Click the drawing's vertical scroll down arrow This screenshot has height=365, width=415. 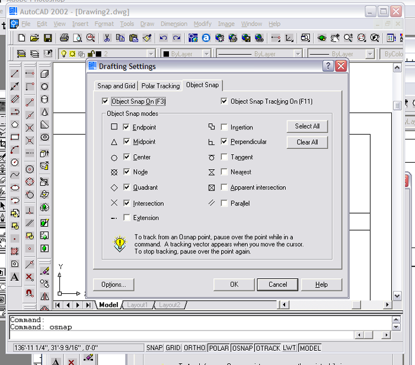[x=397, y=296]
